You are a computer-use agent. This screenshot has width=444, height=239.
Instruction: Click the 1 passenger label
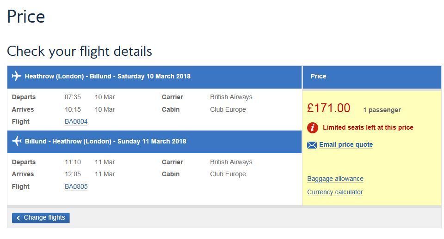coord(382,110)
